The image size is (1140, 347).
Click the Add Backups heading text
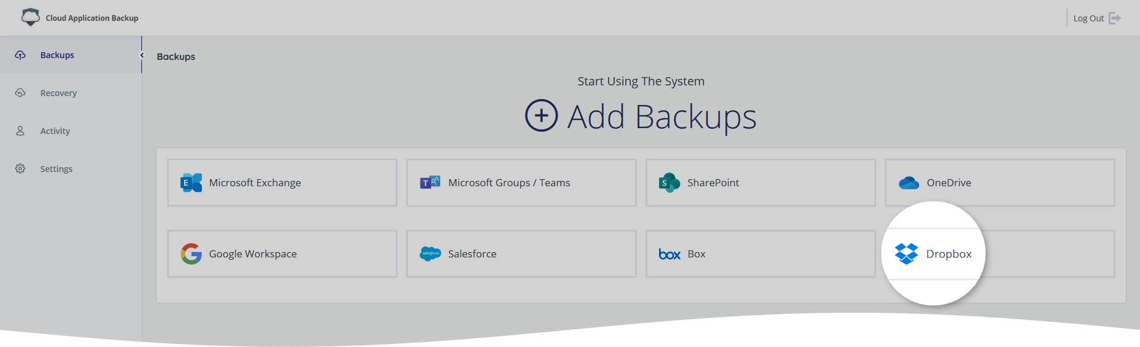click(662, 117)
